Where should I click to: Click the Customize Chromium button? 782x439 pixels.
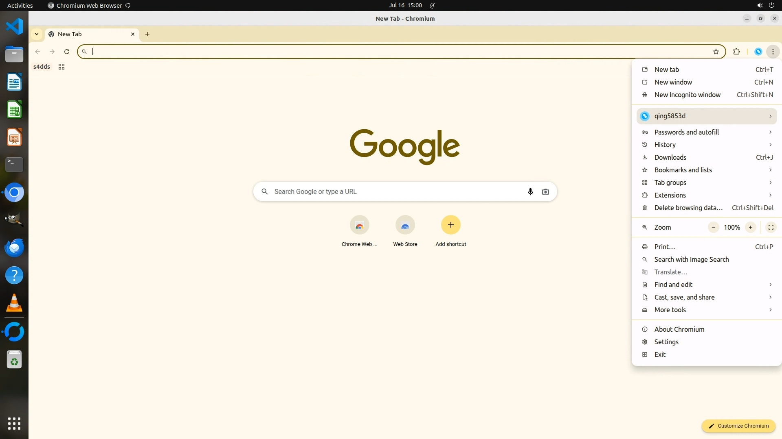(738, 426)
